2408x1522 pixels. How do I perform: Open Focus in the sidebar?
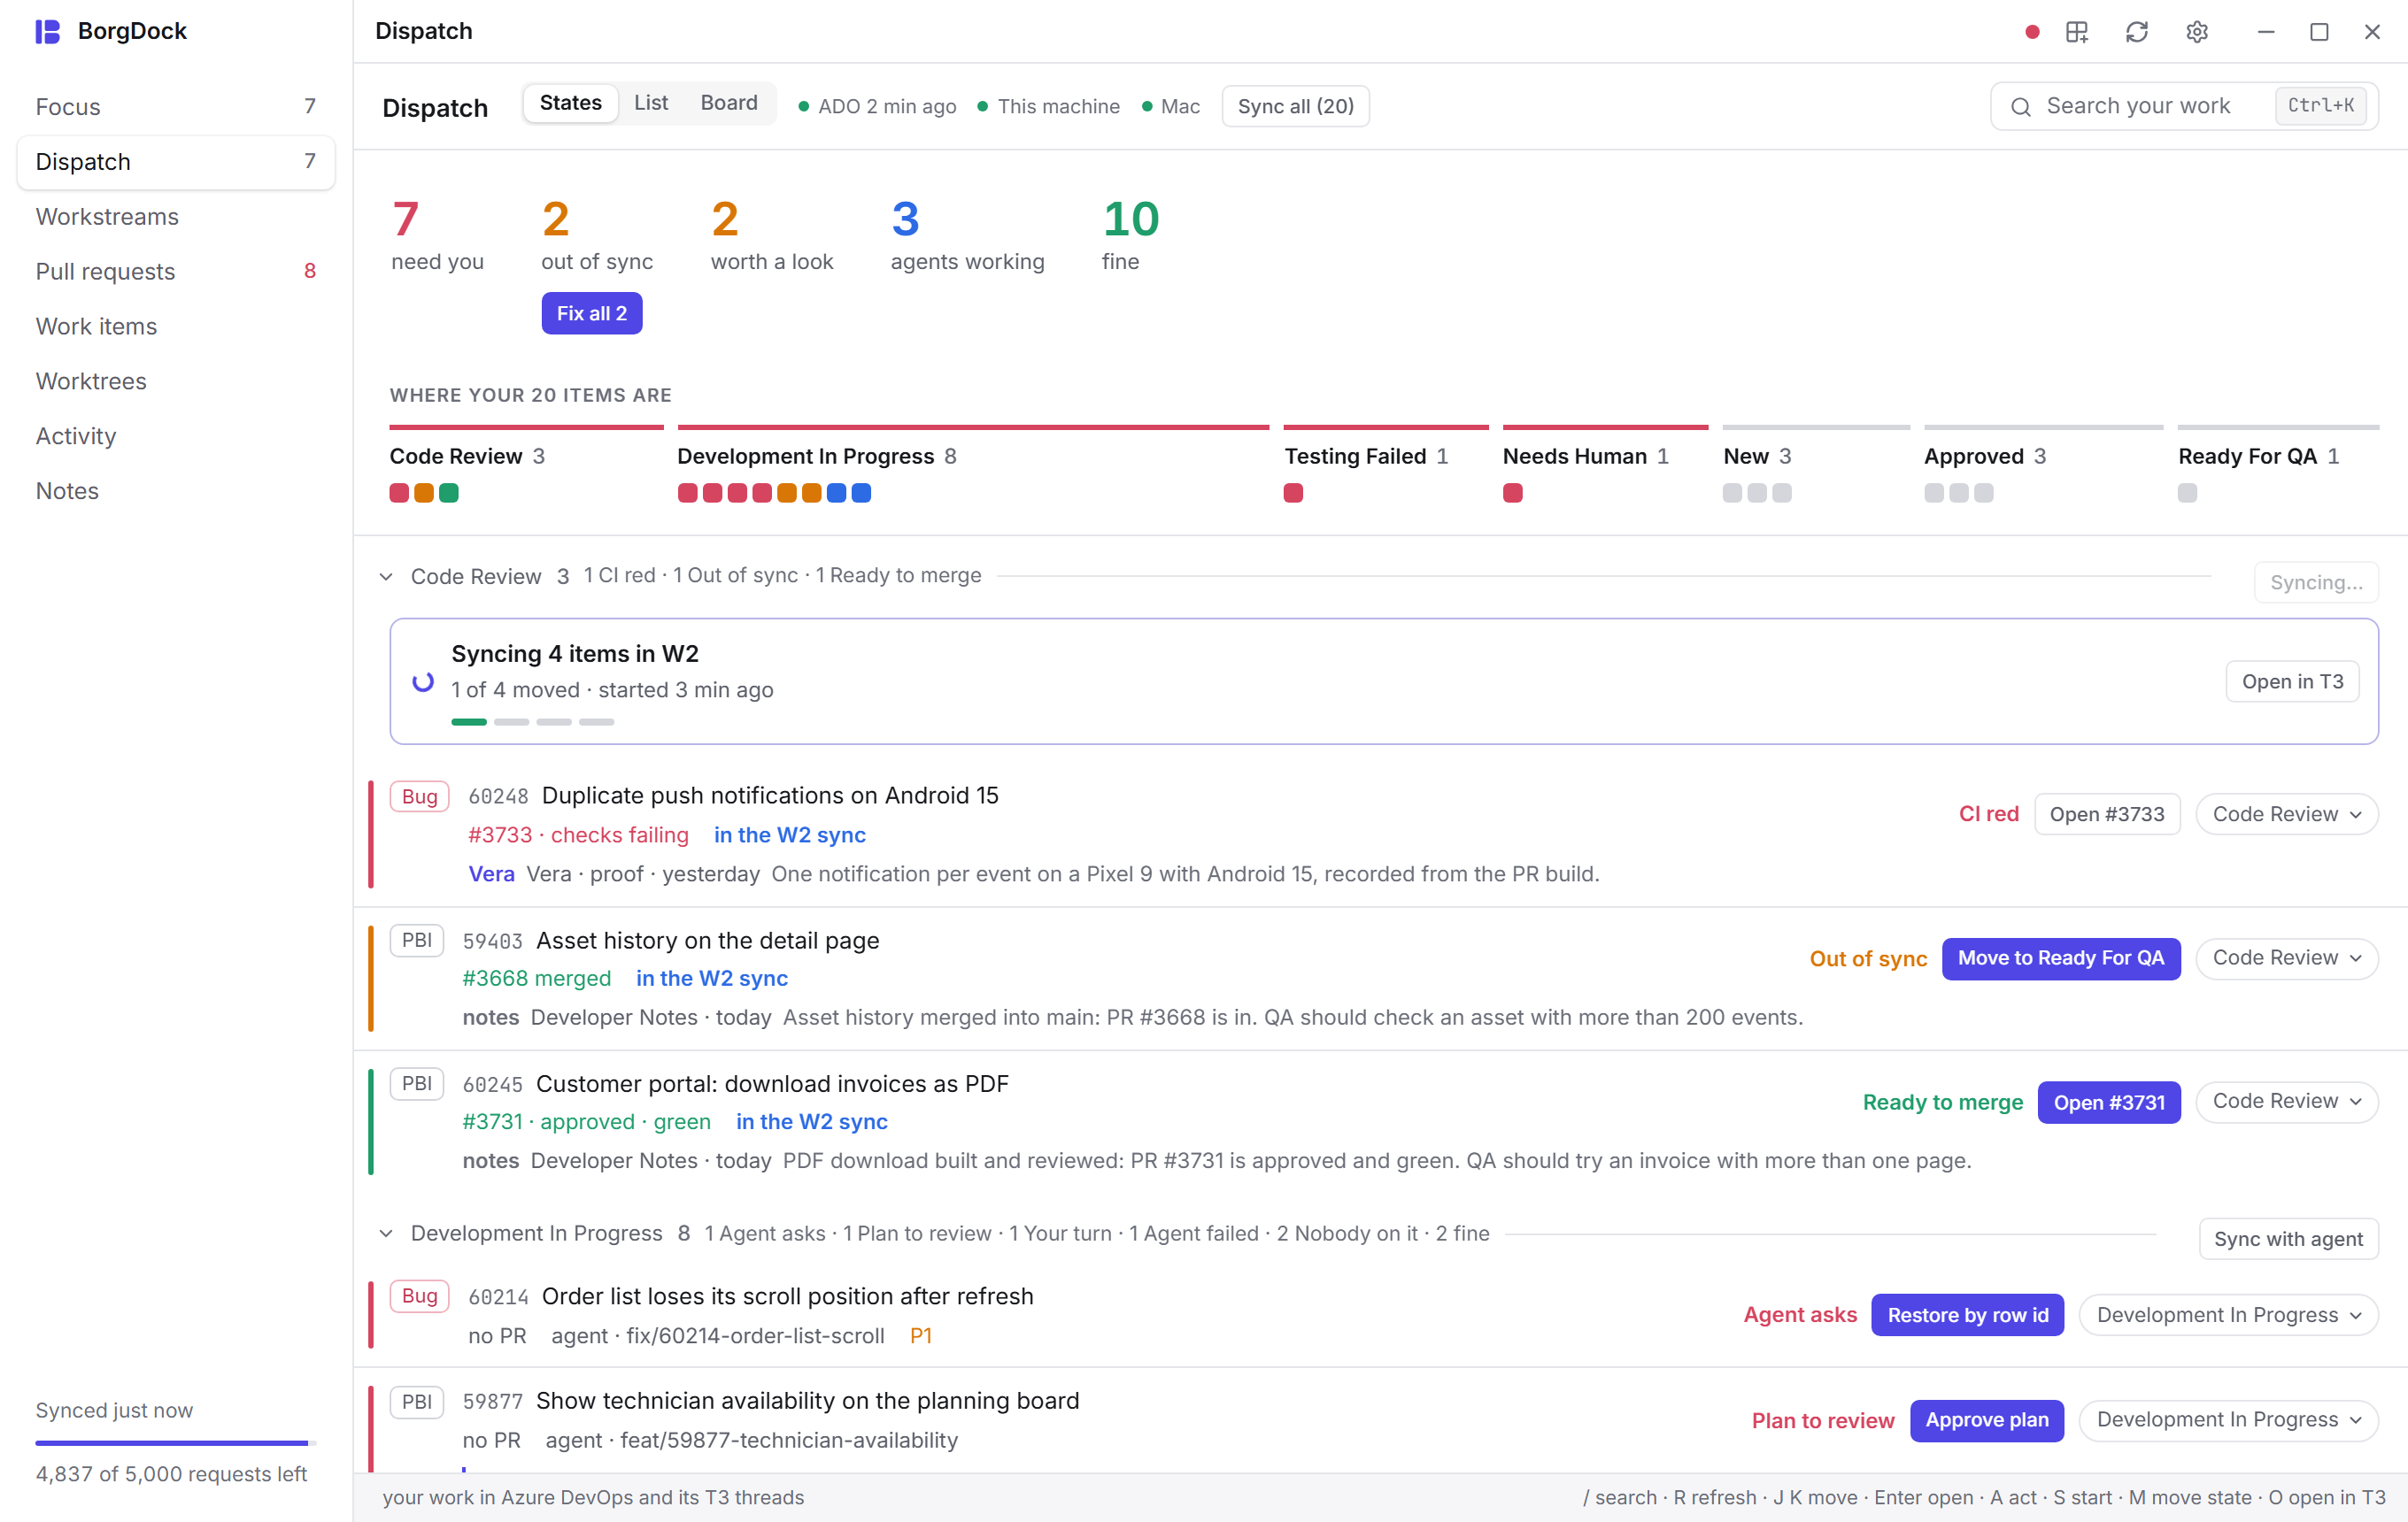coord(176,107)
